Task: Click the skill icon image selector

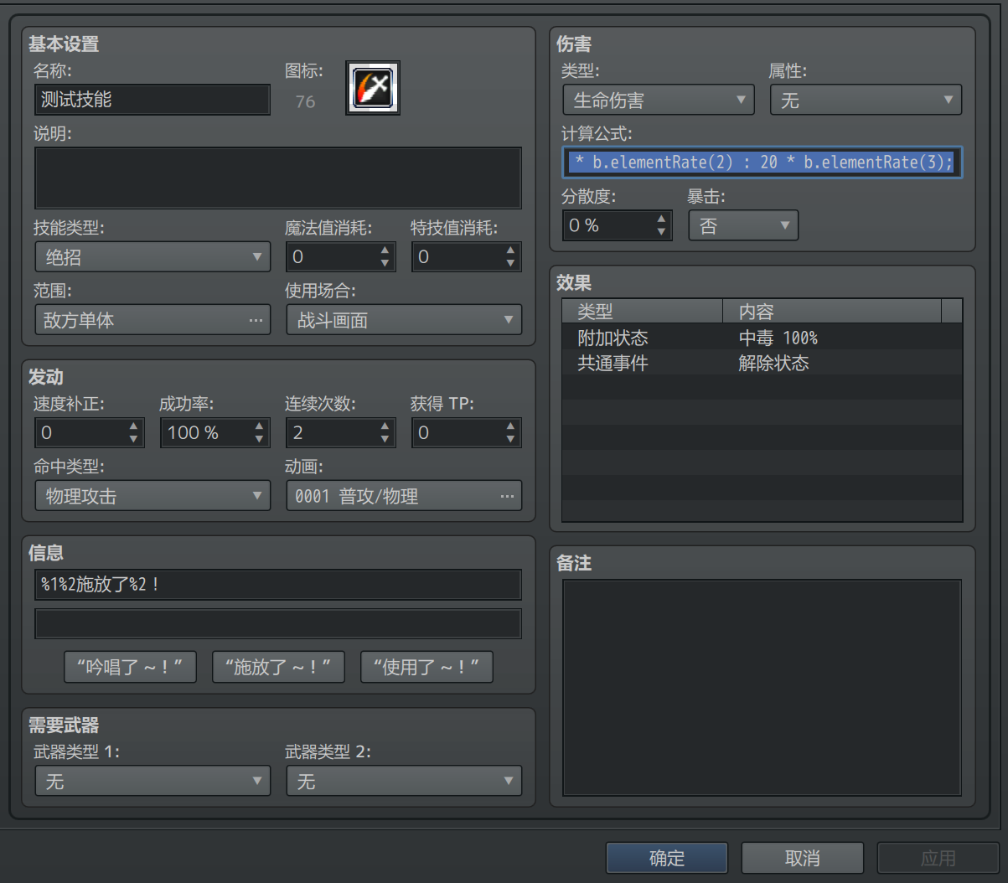Action: pos(373,87)
